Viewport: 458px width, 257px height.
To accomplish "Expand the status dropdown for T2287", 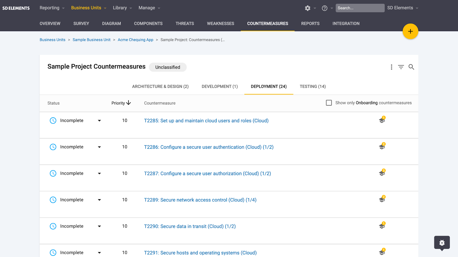I will pyautogui.click(x=99, y=173).
